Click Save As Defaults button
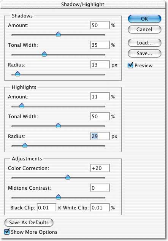168x241 pixels. [29, 222]
